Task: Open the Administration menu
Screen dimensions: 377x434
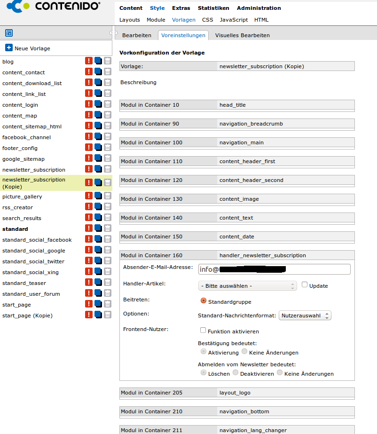Action: click(x=259, y=8)
